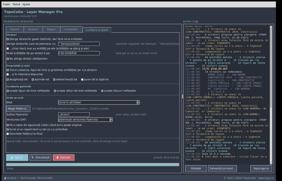Image resolution: width=282 pixels, height=181 pixels.
Task: Click the 'Alege folderul...' button
Action: [18, 109]
